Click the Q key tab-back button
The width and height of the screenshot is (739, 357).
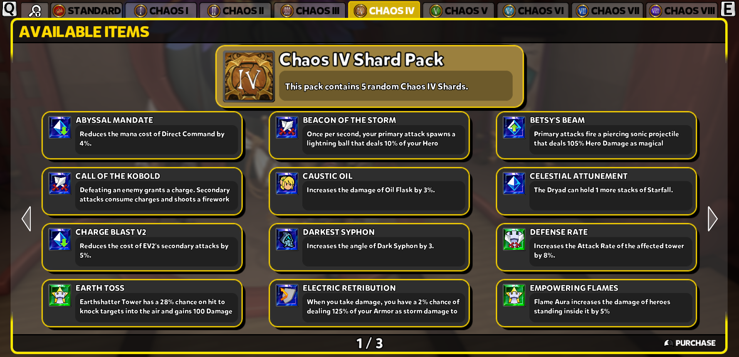10,9
